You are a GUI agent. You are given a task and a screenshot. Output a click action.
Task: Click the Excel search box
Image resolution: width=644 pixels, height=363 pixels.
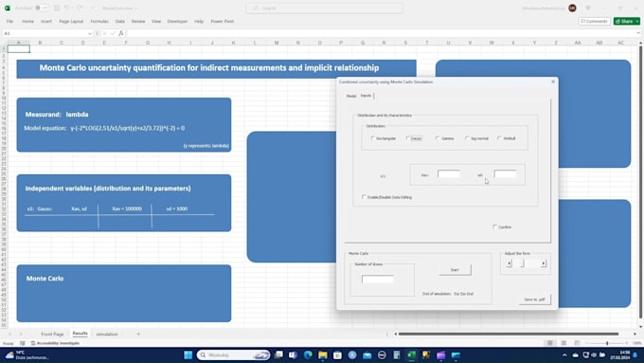coord(325,8)
